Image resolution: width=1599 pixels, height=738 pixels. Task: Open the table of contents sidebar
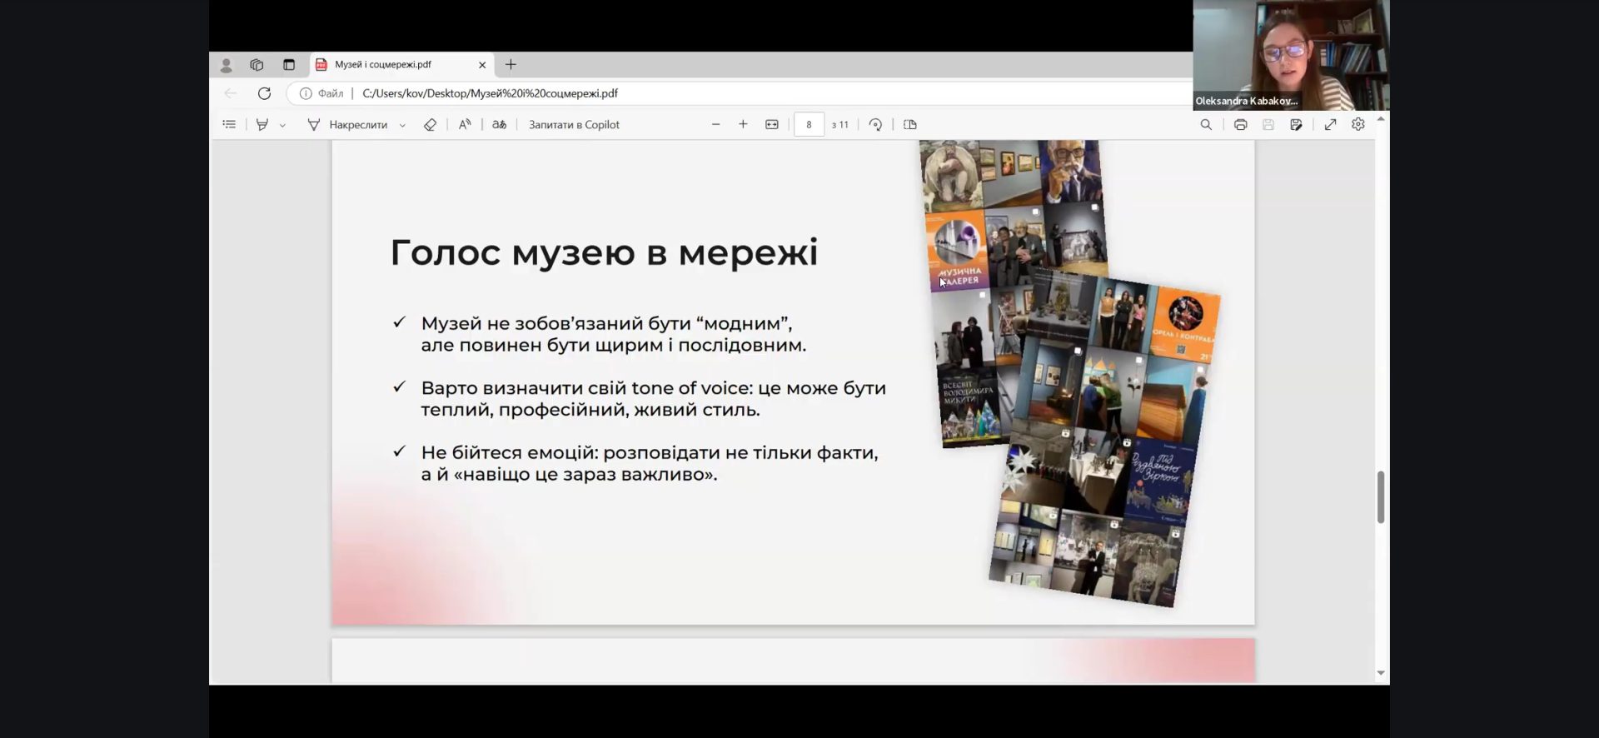pos(229,125)
